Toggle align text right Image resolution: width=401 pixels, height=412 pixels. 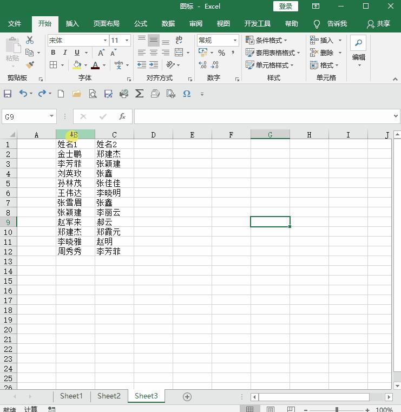coord(166,53)
